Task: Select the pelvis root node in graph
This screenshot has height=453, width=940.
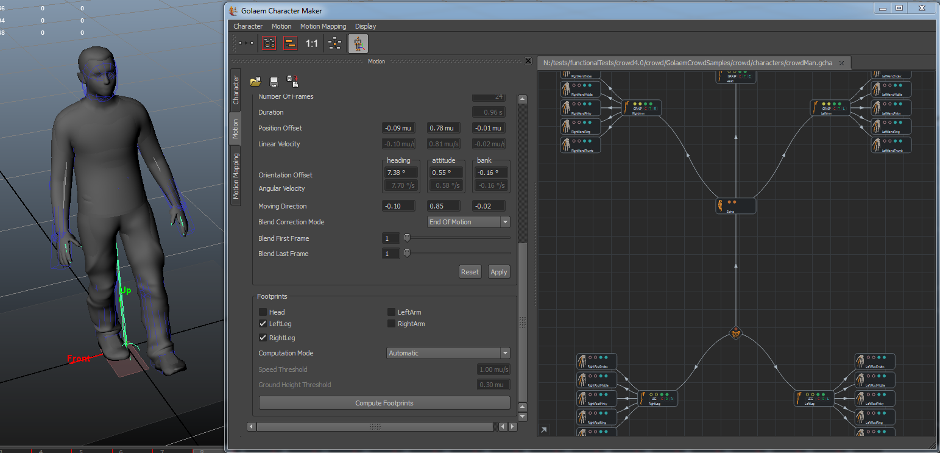Action: coord(736,334)
